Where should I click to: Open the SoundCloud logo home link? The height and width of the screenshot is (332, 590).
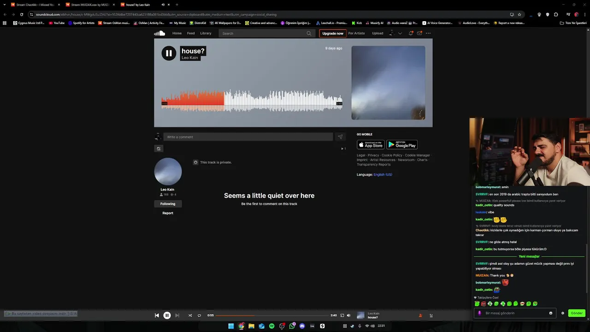pyautogui.click(x=159, y=33)
